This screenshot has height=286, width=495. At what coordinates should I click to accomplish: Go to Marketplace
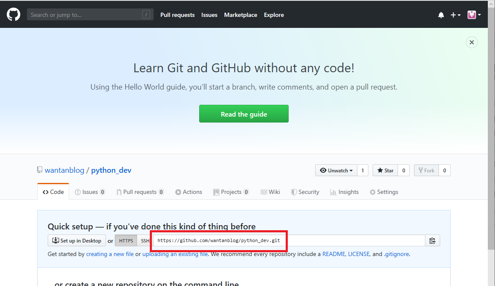(x=241, y=15)
